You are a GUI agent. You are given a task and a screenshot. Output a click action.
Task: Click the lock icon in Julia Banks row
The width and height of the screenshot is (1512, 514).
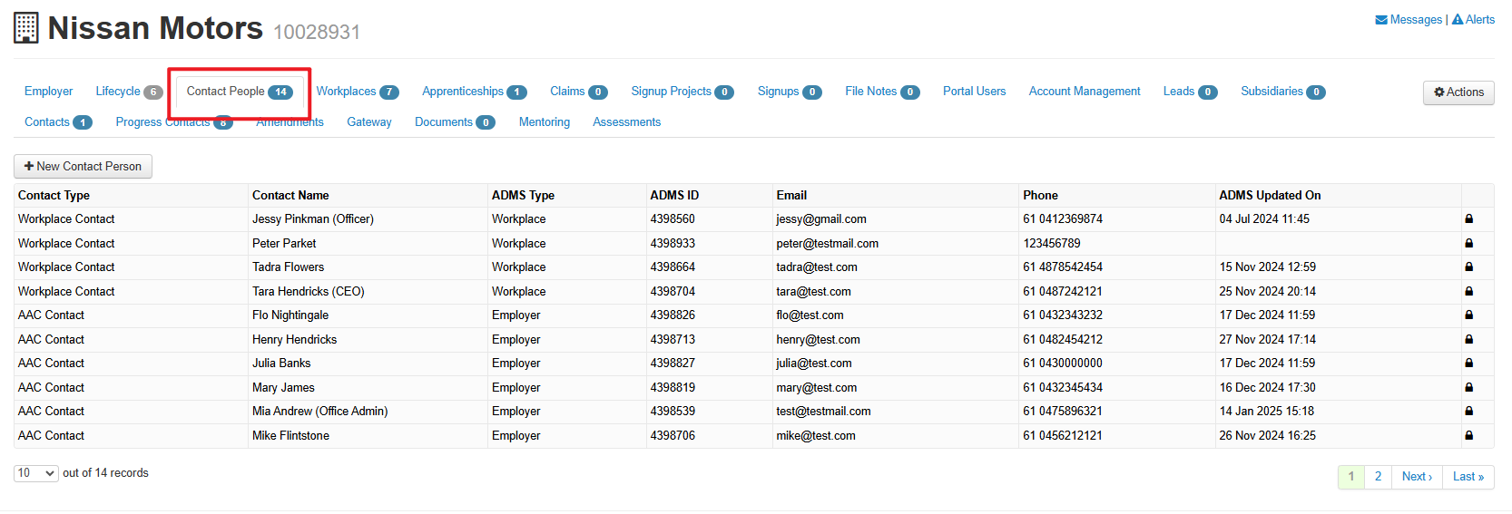click(x=1468, y=363)
